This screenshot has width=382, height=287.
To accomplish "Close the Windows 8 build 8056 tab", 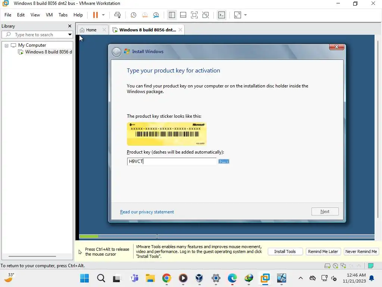I will [180, 30].
